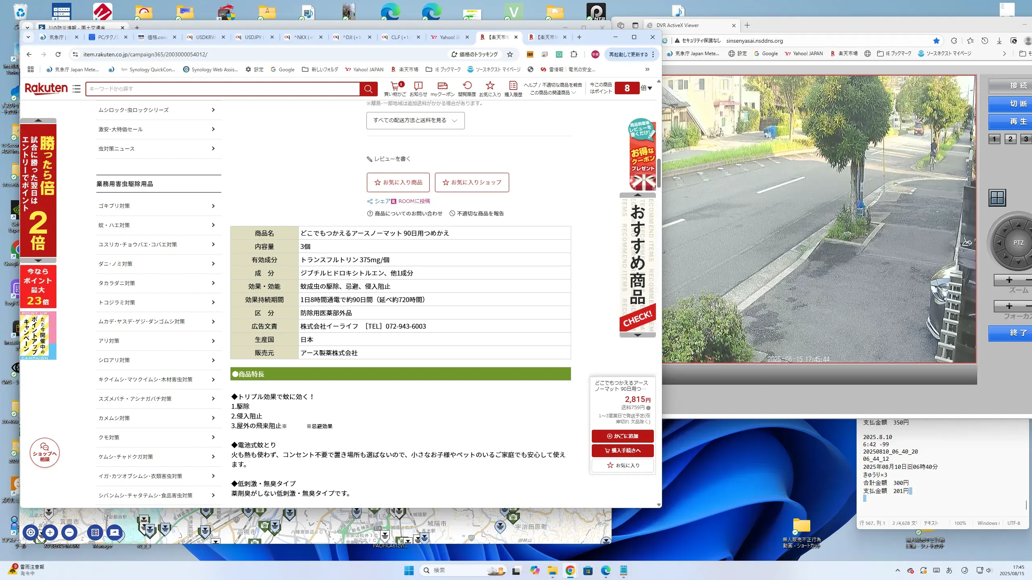Image resolution: width=1032 pixels, height=580 pixels.
Task: Open the Rakuten hamburger category menu
Action: click(77, 89)
